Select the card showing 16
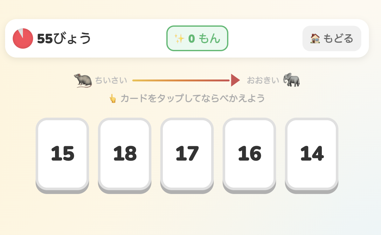 coord(249,154)
